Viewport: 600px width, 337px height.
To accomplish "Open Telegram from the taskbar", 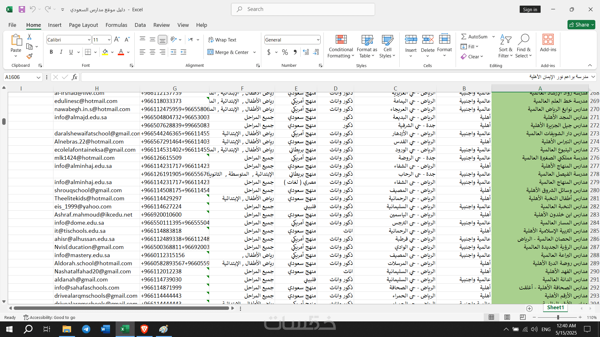I will point(86,329).
